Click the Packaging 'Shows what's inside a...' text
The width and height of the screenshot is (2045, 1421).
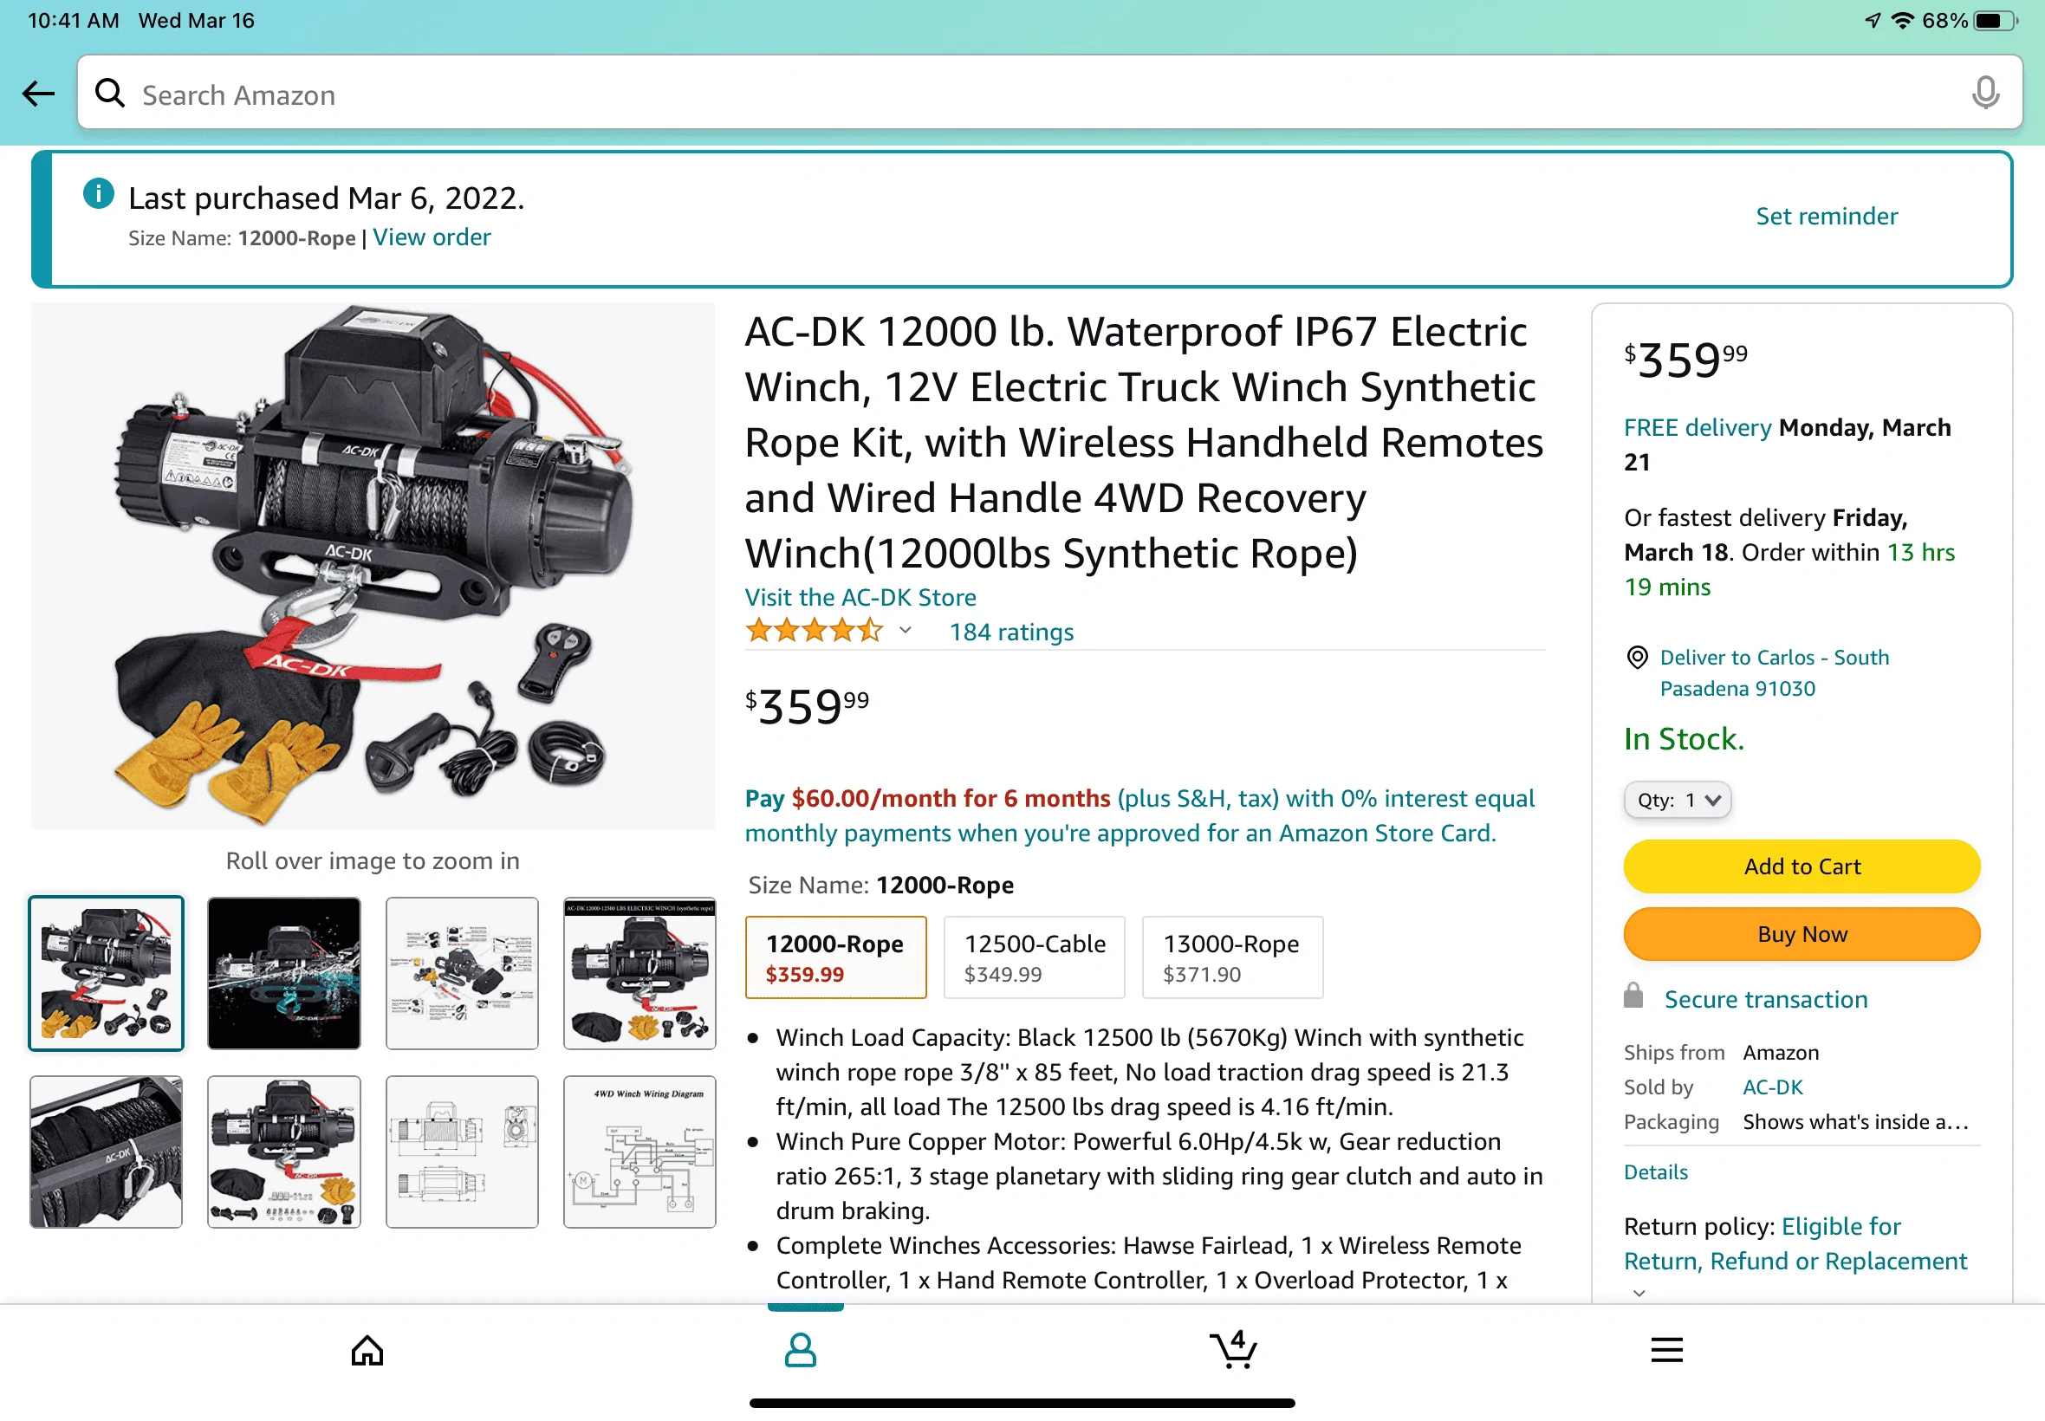[1854, 1122]
